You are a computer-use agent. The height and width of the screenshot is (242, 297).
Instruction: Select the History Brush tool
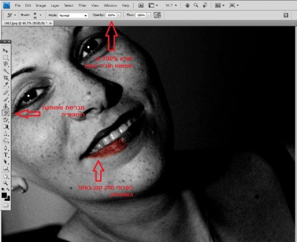pyautogui.click(x=6, y=113)
